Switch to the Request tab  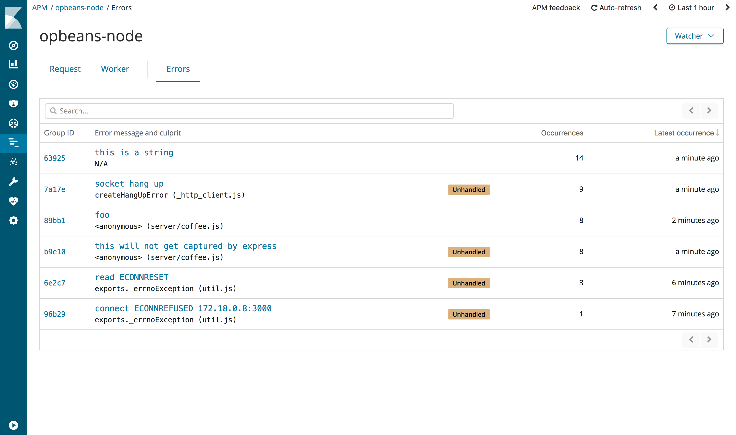[x=65, y=69]
